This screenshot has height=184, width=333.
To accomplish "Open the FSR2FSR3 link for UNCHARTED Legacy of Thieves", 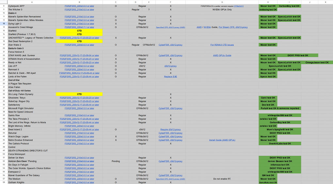I will point(79,38).
